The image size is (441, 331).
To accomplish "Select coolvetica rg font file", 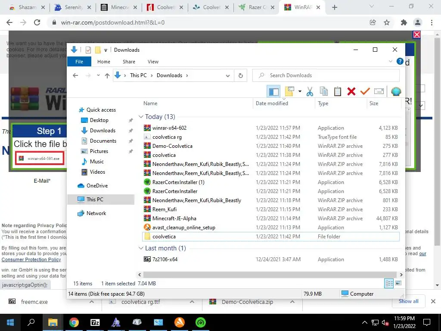I will pyautogui.click(x=271, y=137).
